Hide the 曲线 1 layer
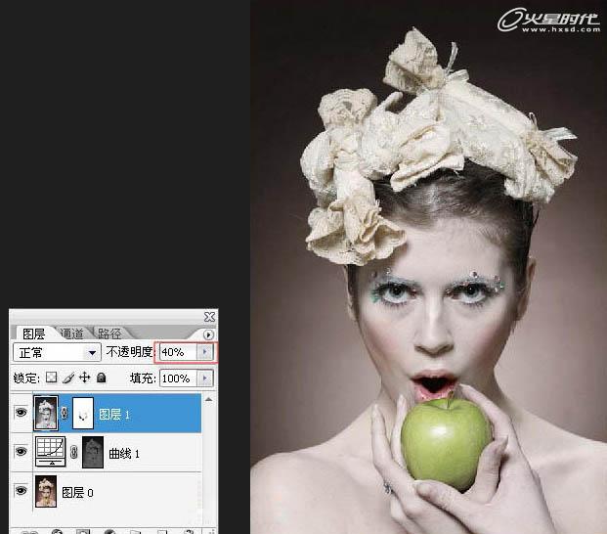 click(x=21, y=451)
